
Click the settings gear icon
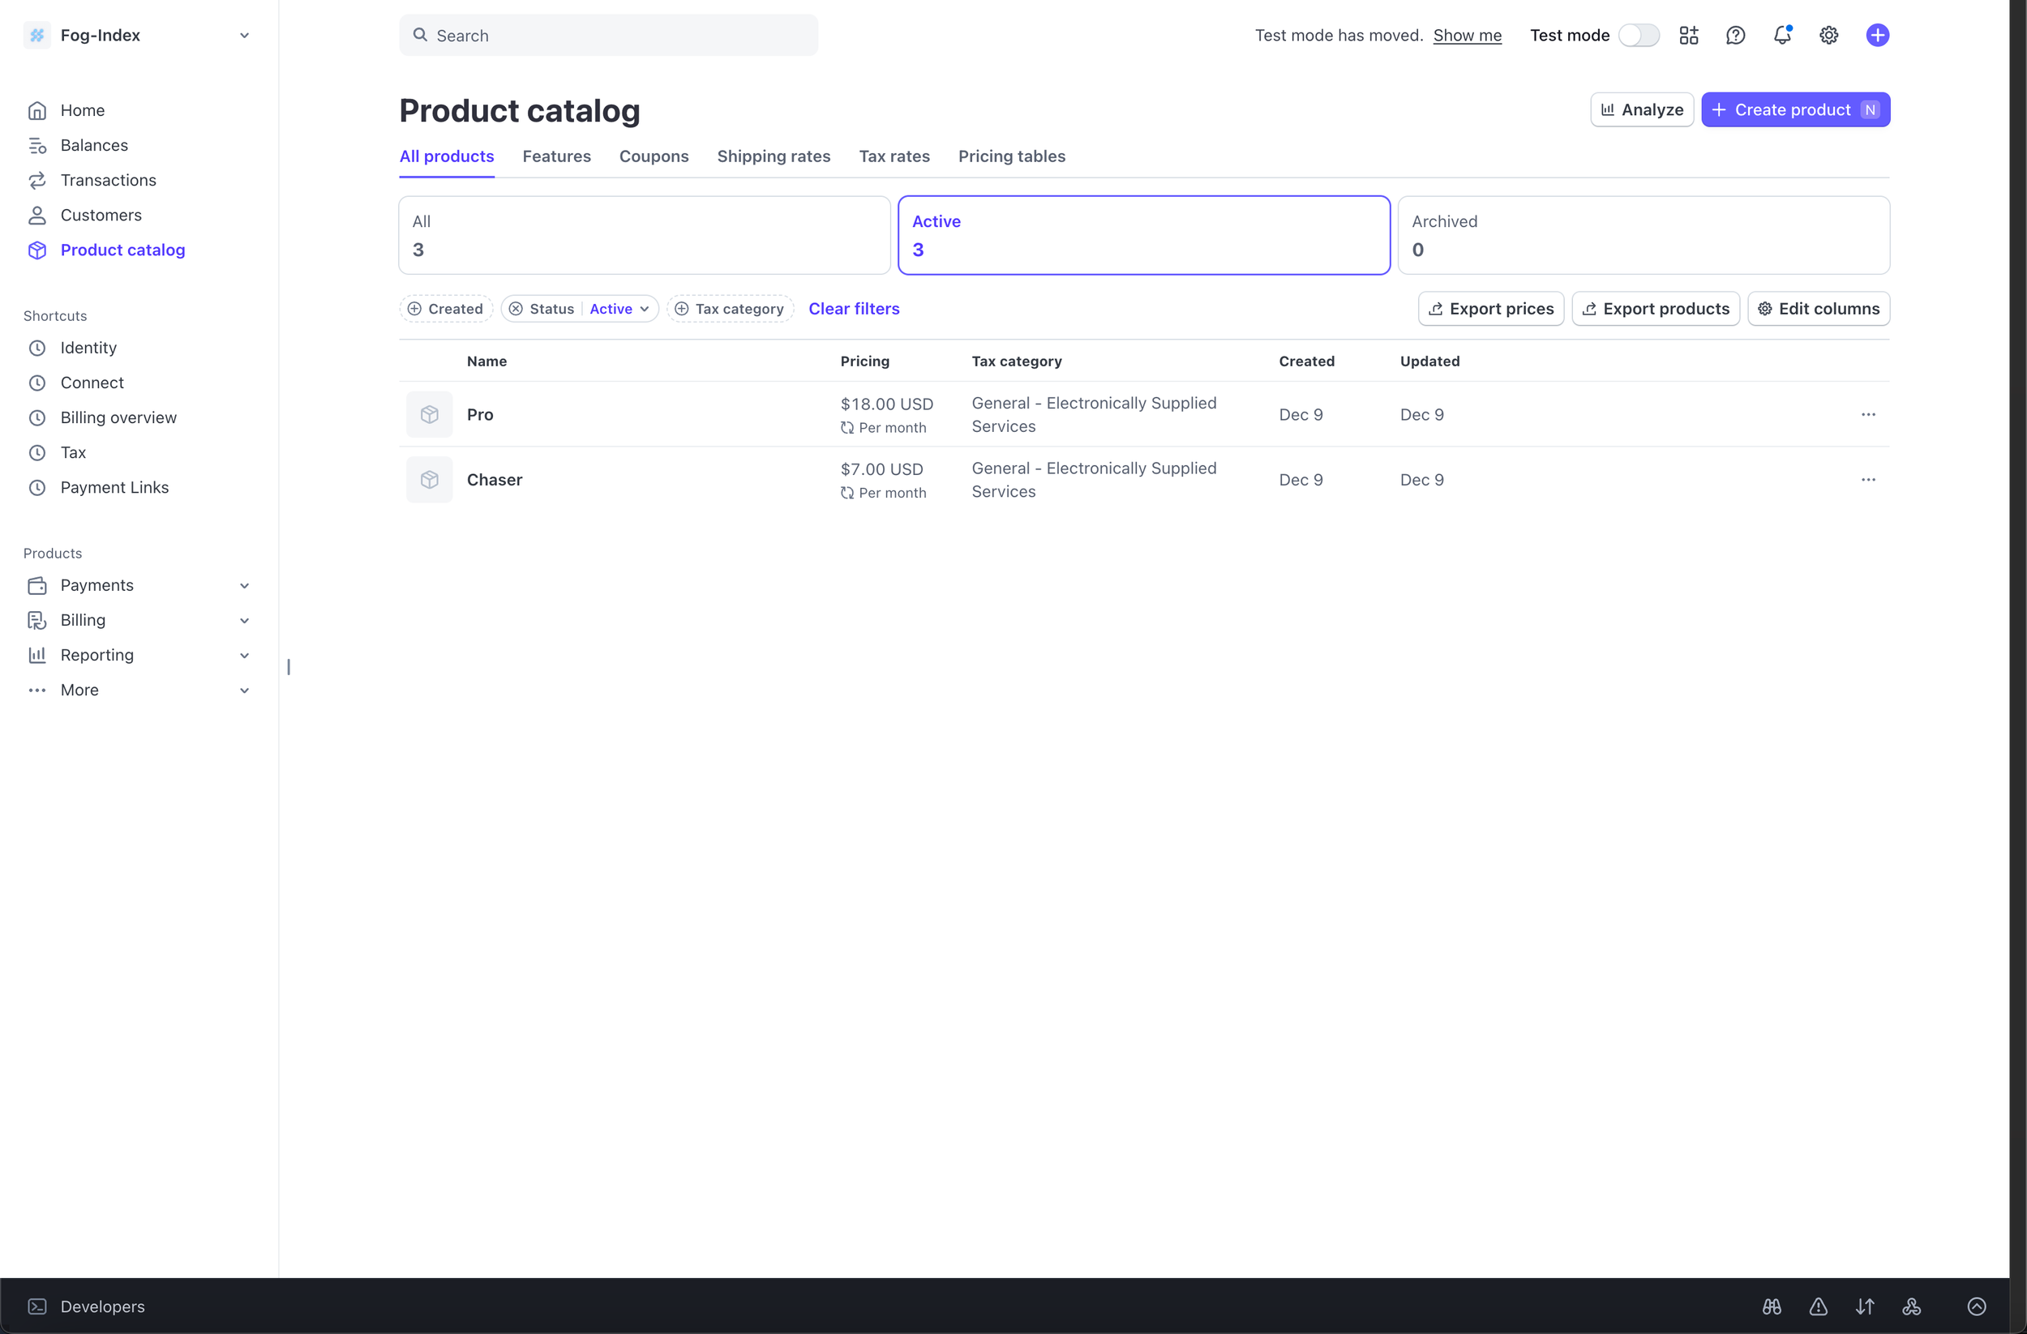pyautogui.click(x=1828, y=35)
